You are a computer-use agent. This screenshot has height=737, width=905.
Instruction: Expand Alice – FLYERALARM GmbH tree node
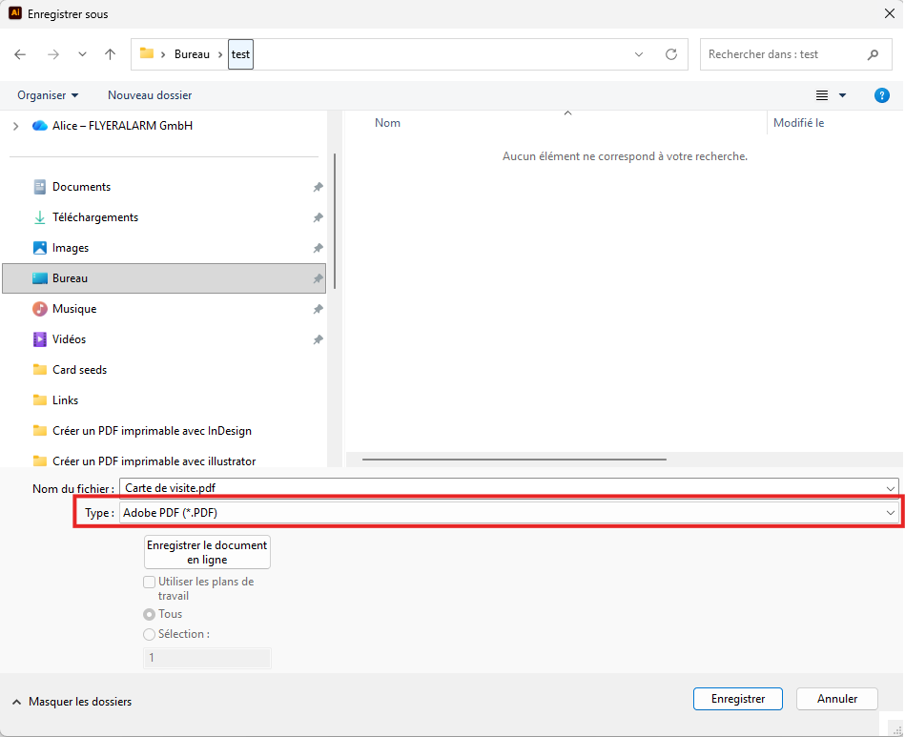tap(15, 126)
